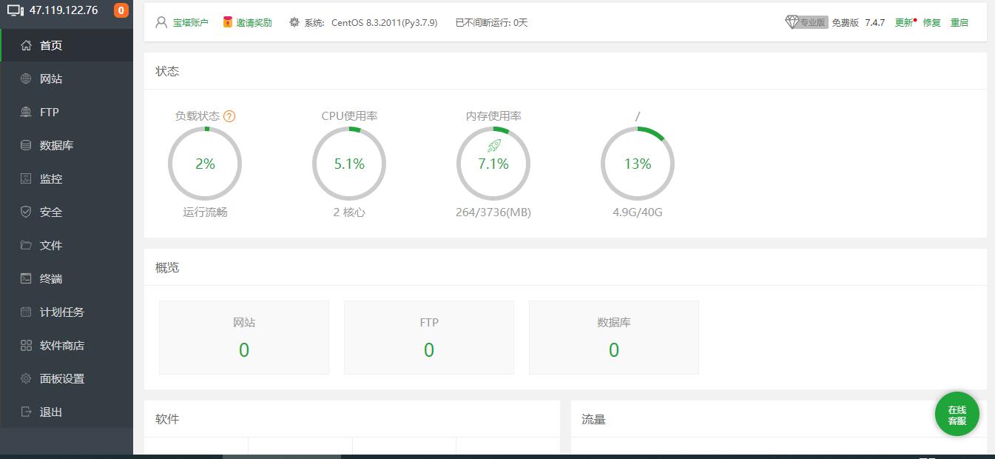Click the gift icon beside 邀请奖励

[x=228, y=22]
